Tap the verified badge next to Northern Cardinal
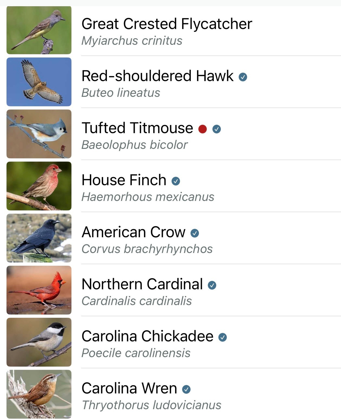The image size is (341, 420). point(212,285)
